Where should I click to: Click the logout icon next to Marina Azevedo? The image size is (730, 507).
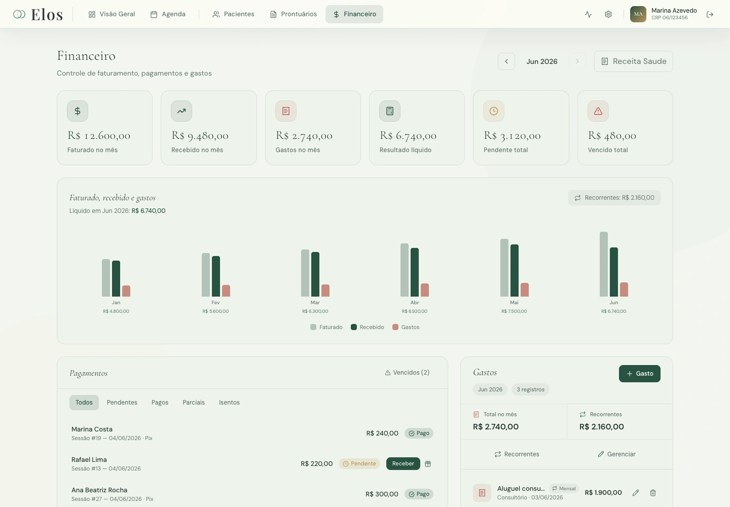coord(710,14)
